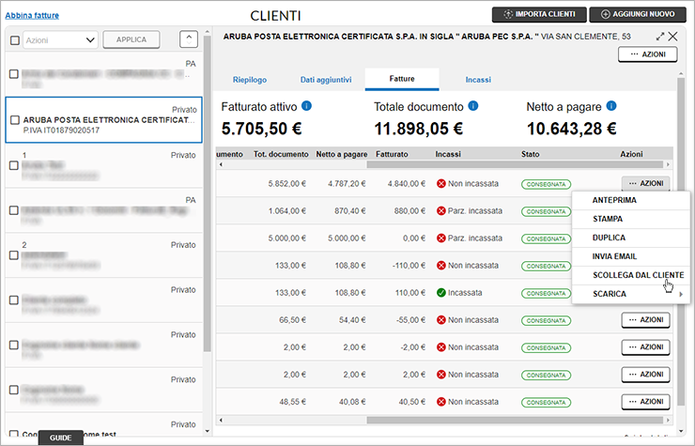Switch to the Dati aggiuntivi tab
The image size is (695, 446).
click(326, 80)
